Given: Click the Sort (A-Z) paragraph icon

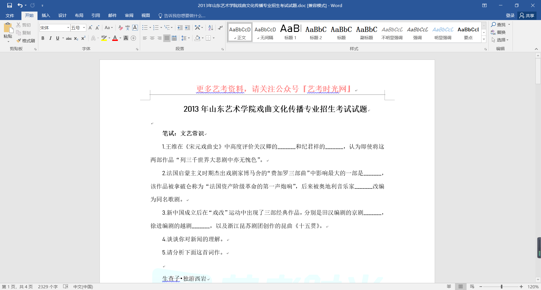Looking at the screenshot, I should point(211,28).
